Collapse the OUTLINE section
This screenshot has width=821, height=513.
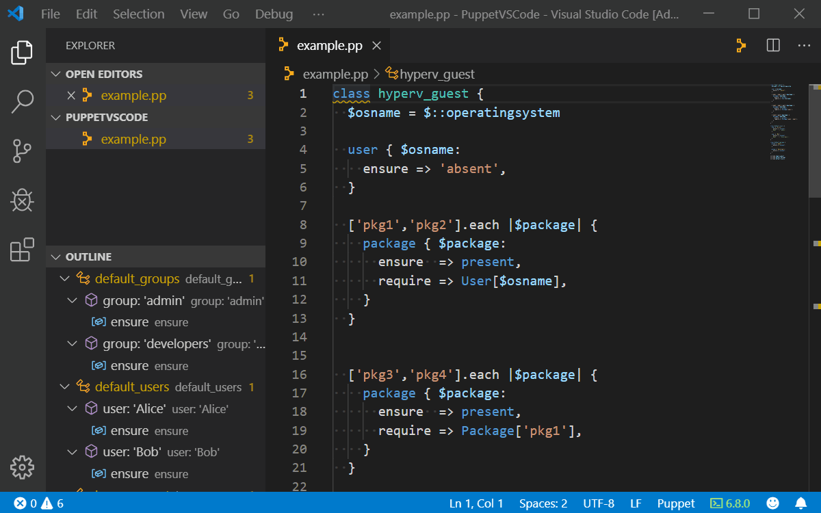pyautogui.click(x=56, y=256)
